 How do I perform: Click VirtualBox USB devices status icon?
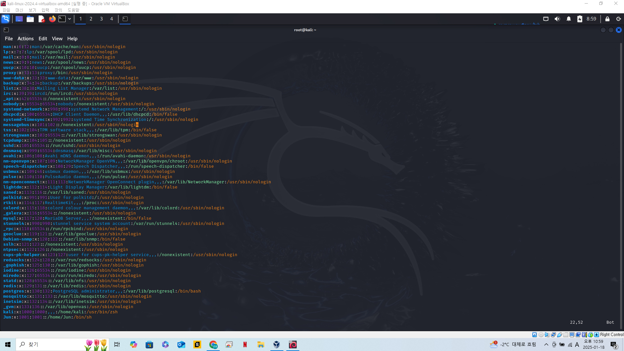tap(560, 335)
